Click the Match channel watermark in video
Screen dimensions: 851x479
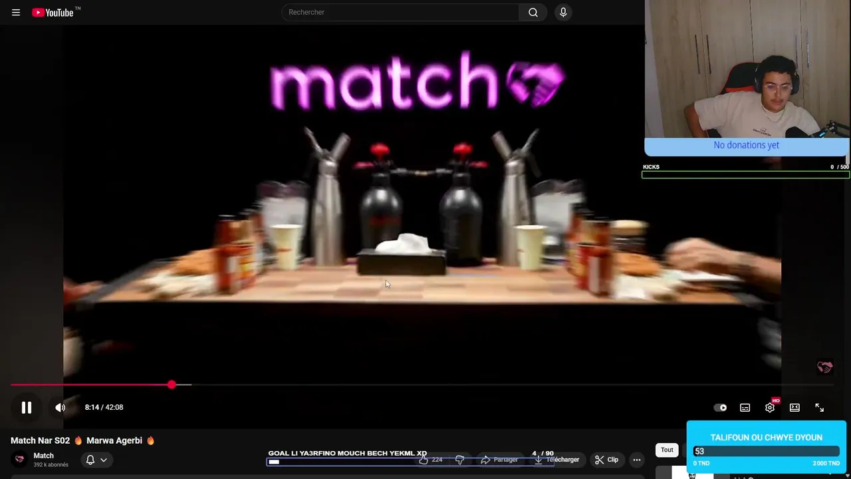825,367
